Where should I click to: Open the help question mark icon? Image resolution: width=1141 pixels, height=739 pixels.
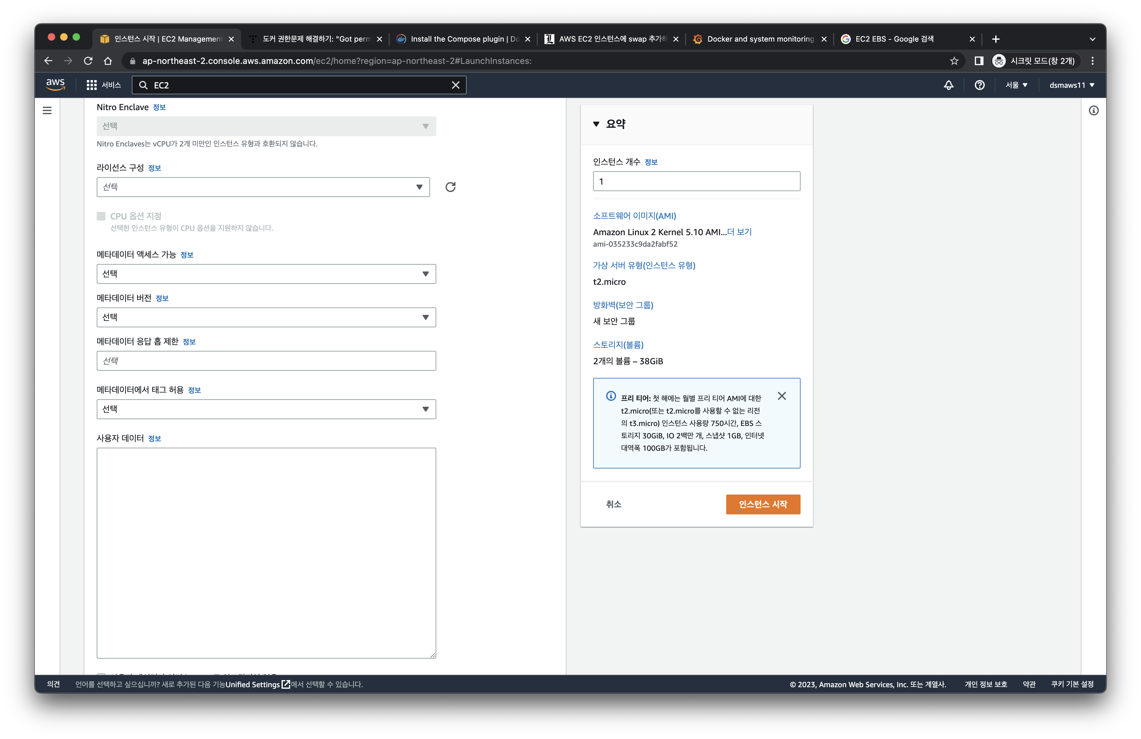coord(979,85)
